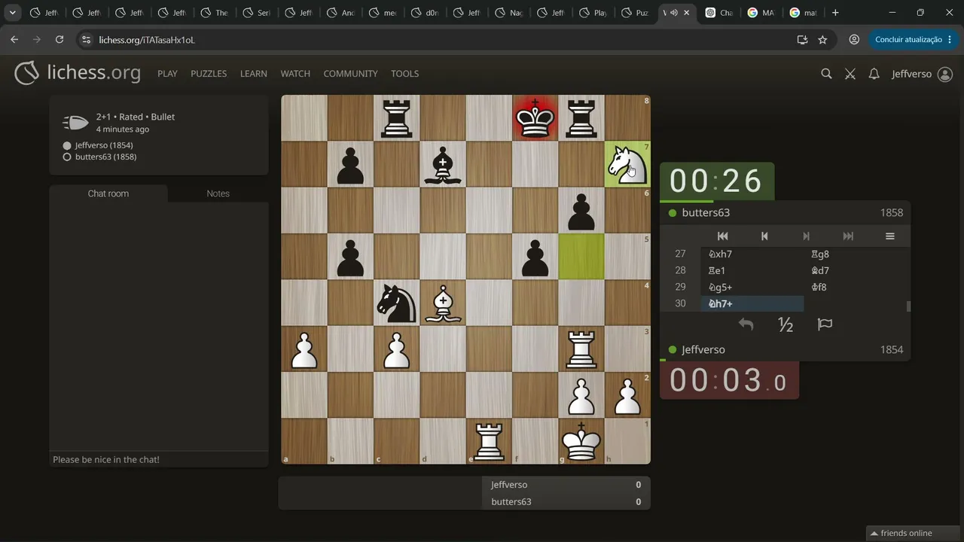
Task: Go to move 30 Nh7+
Action: coord(752,304)
